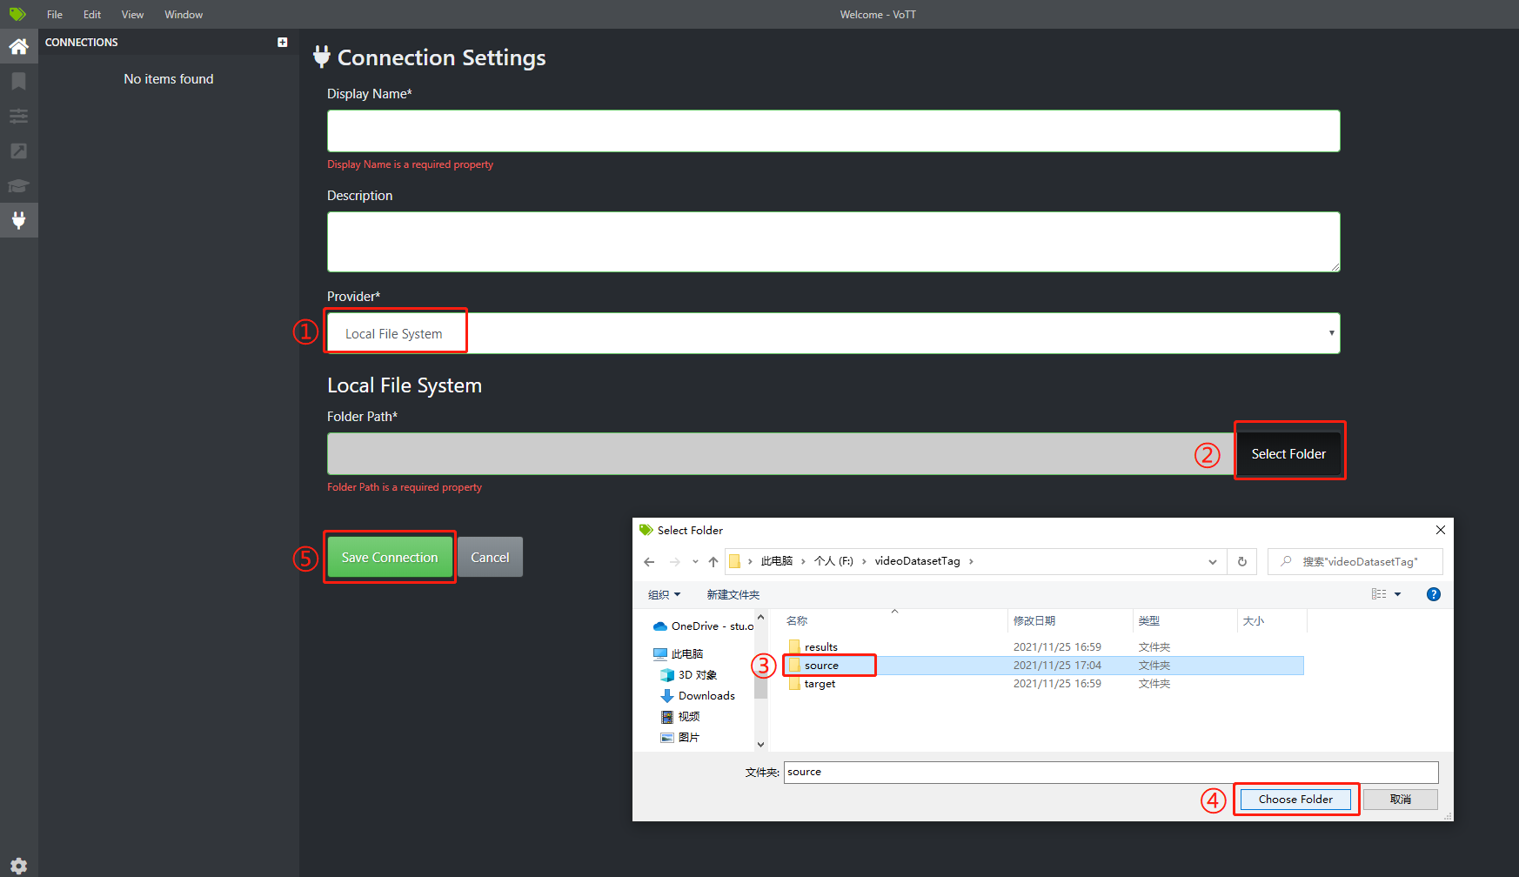Focus the Description text area

(833, 242)
